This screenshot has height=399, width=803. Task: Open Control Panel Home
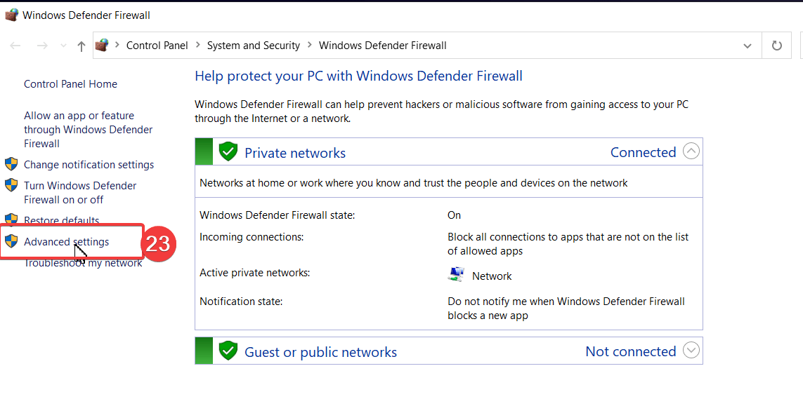pyautogui.click(x=71, y=83)
